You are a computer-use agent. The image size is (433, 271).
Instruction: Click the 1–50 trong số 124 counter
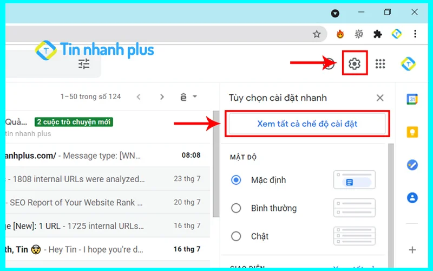click(90, 97)
